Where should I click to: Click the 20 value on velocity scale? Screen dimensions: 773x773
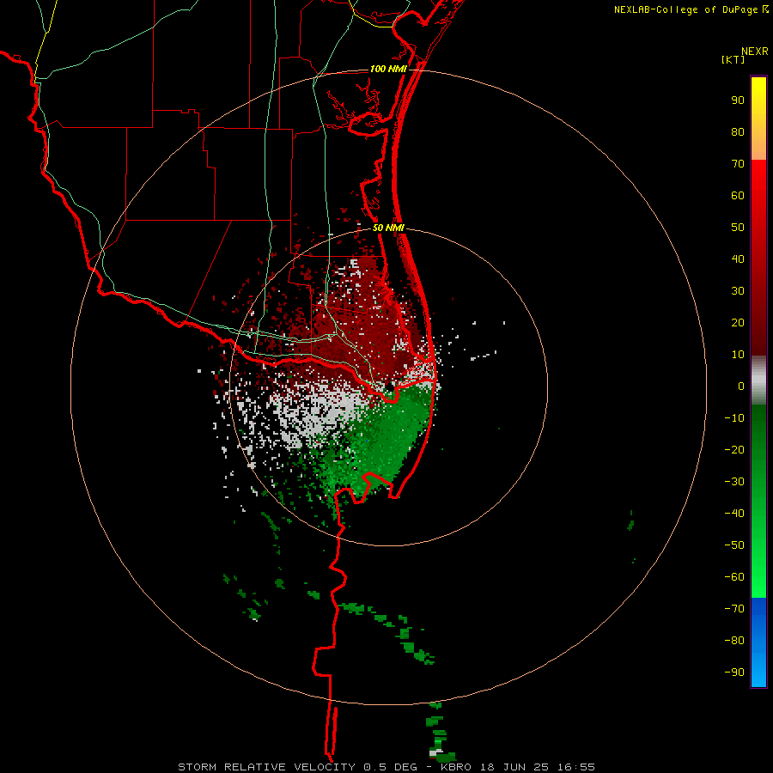738,323
